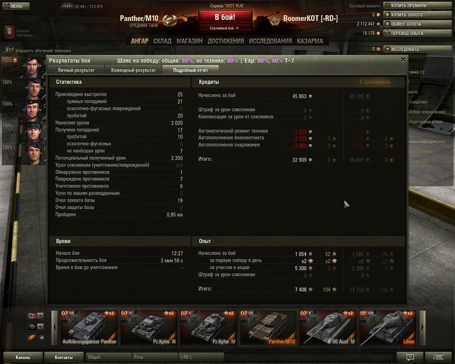Toggle the checkbox beside the favorites filter
The image size is (455, 364).
coord(42,337)
